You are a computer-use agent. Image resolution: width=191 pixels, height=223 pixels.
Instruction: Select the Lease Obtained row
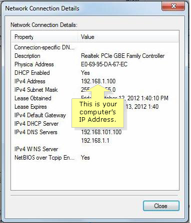tap(95, 98)
